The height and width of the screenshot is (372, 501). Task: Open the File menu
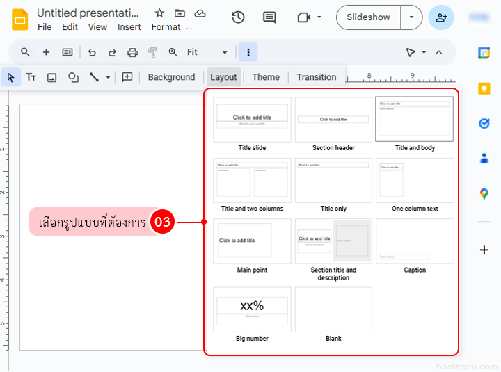(x=45, y=27)
